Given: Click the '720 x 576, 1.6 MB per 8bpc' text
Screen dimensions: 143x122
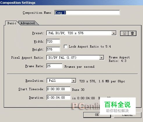Looking at the screenshot, I should click(102, 81).
